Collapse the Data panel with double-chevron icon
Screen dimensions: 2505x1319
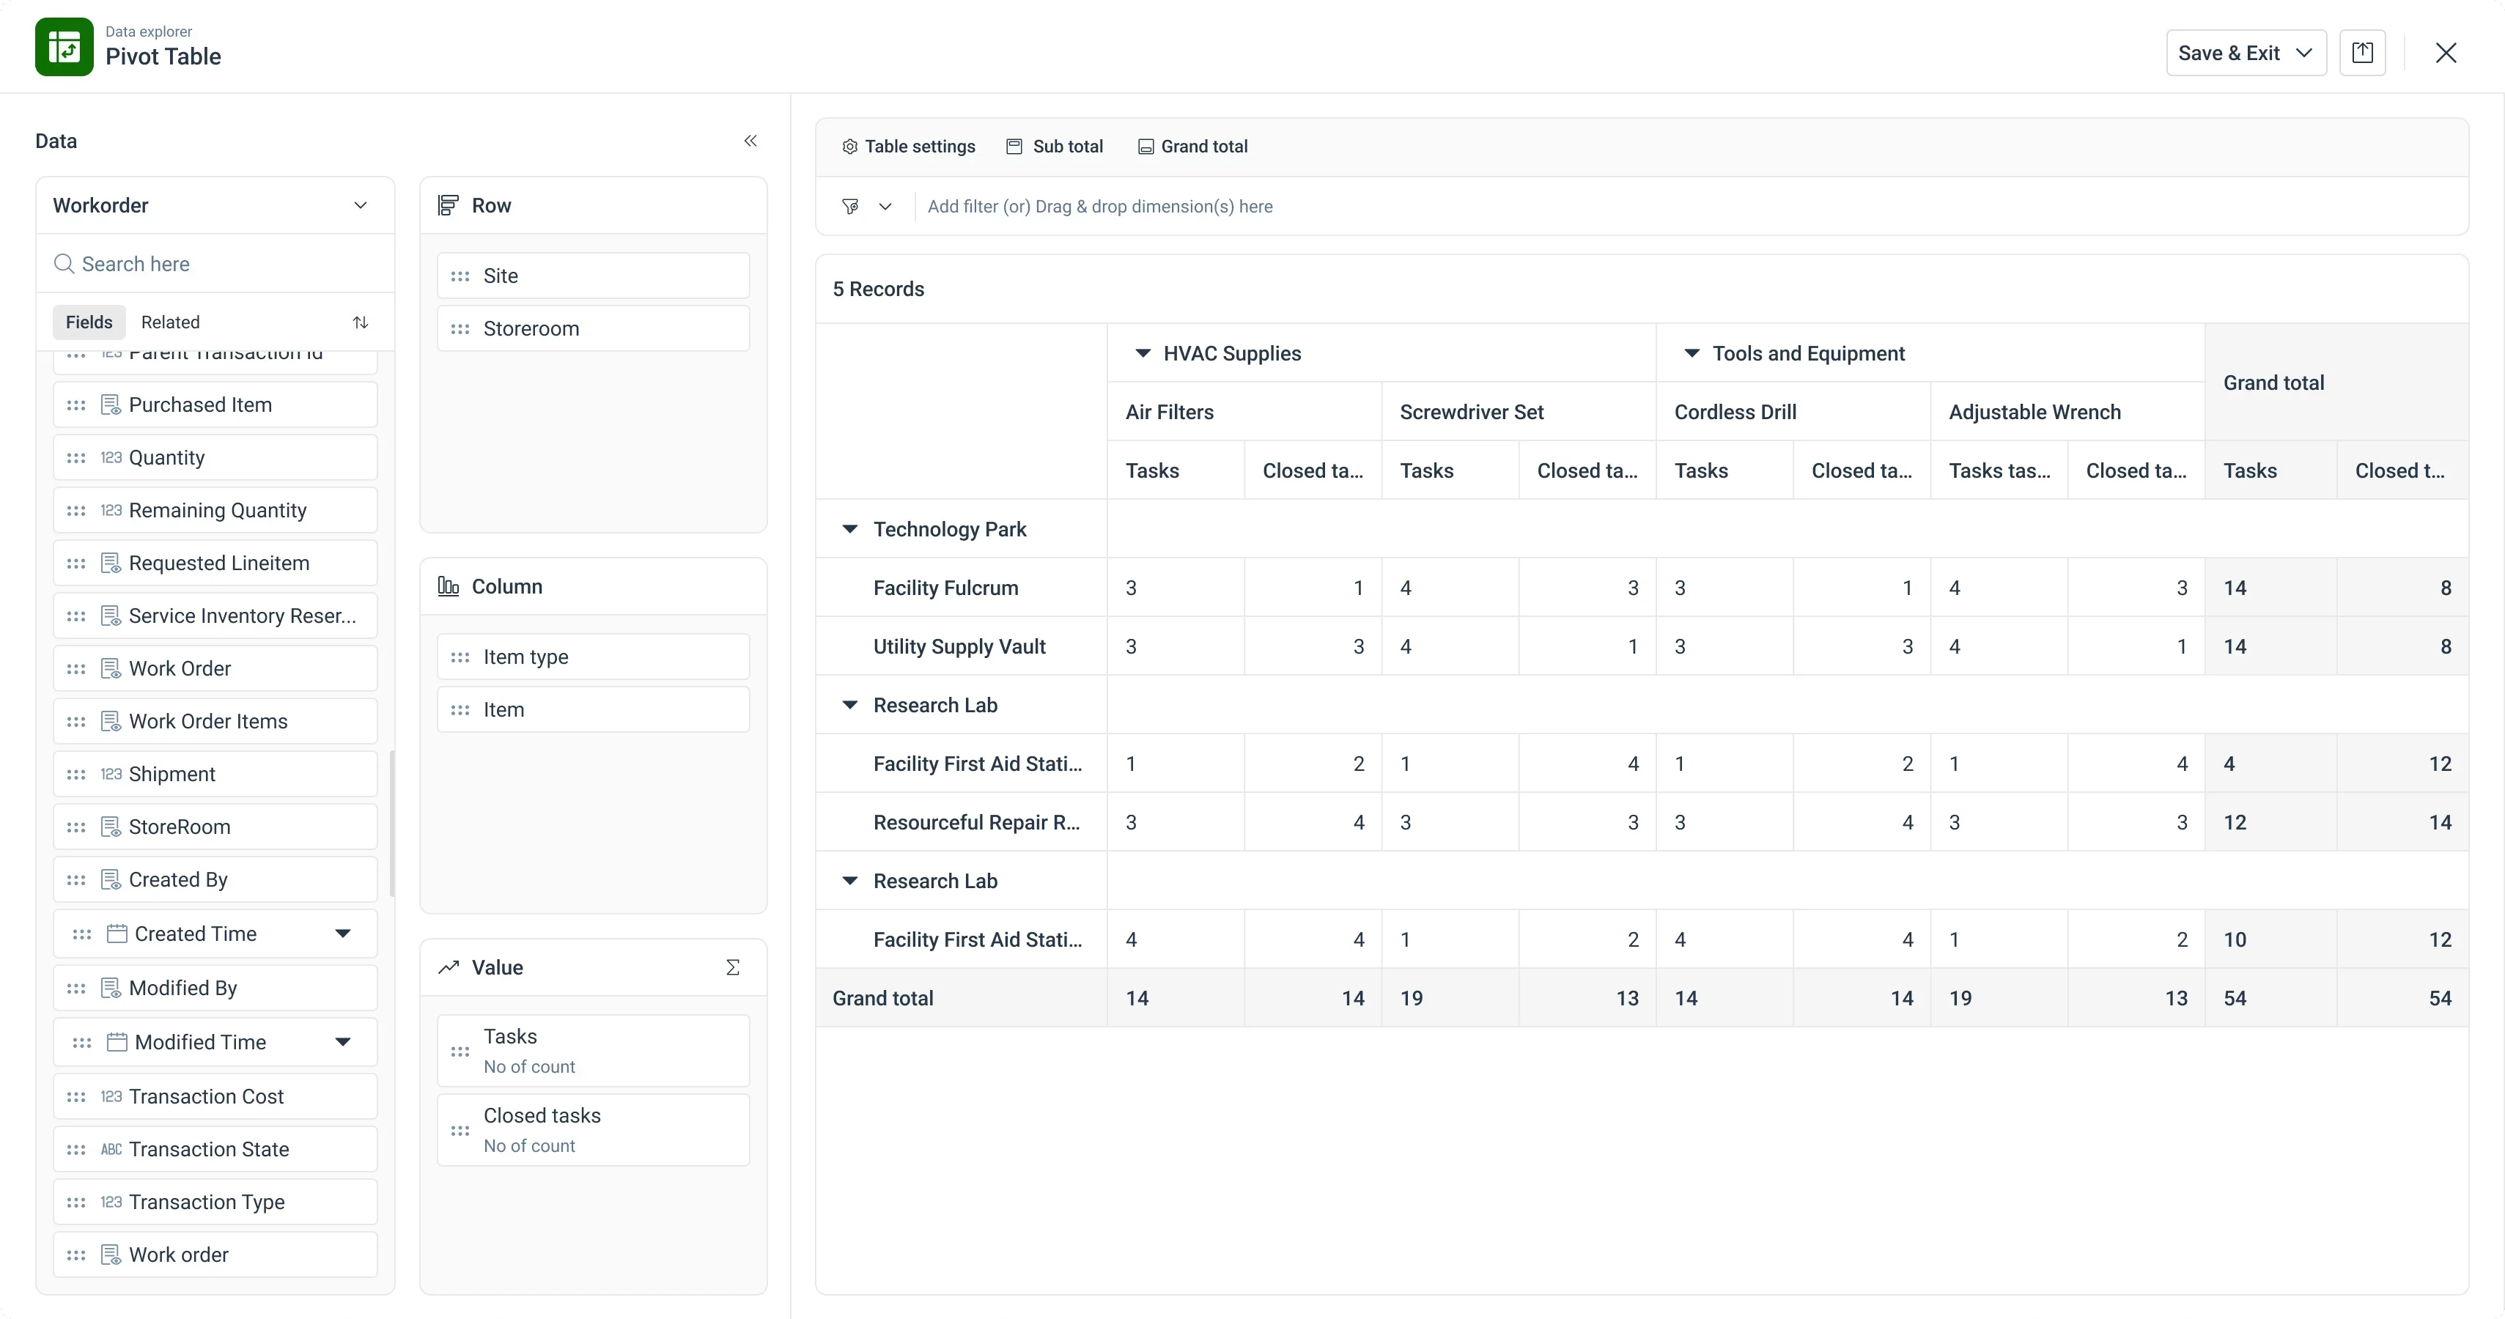750,141
